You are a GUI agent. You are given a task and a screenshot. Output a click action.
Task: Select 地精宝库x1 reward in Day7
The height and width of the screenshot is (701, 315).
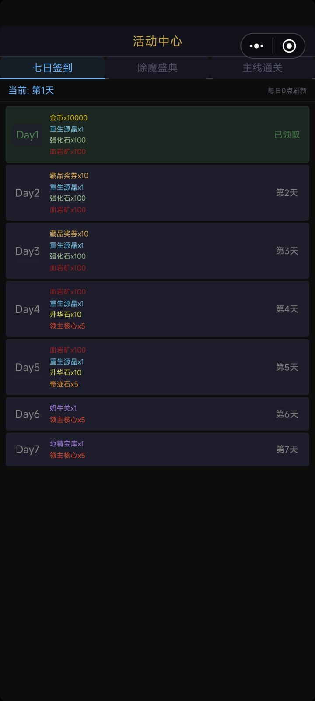(x=67, y=444)
